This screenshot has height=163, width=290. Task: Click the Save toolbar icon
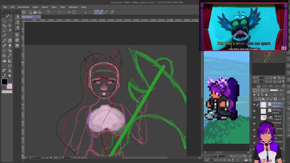click(x=39, y=12)
